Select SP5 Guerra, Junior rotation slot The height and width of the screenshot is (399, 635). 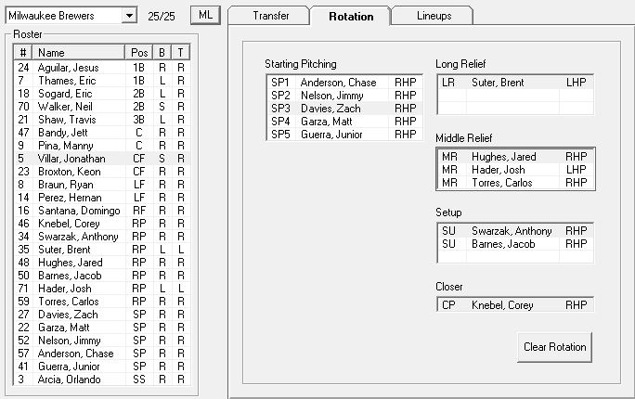tap(344, 135)
